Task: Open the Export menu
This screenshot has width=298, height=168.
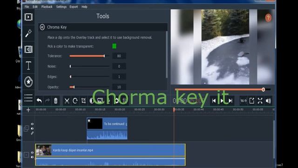Action: pos(74,7)
